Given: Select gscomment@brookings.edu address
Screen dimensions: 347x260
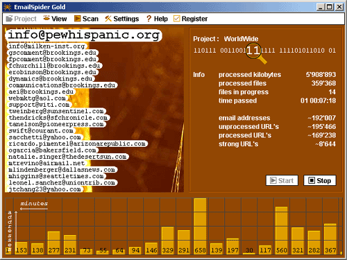Looking at the screenshot, I should [x=53, y=53].
